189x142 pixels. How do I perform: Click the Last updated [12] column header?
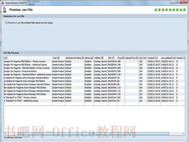click(x=168, y=58)
